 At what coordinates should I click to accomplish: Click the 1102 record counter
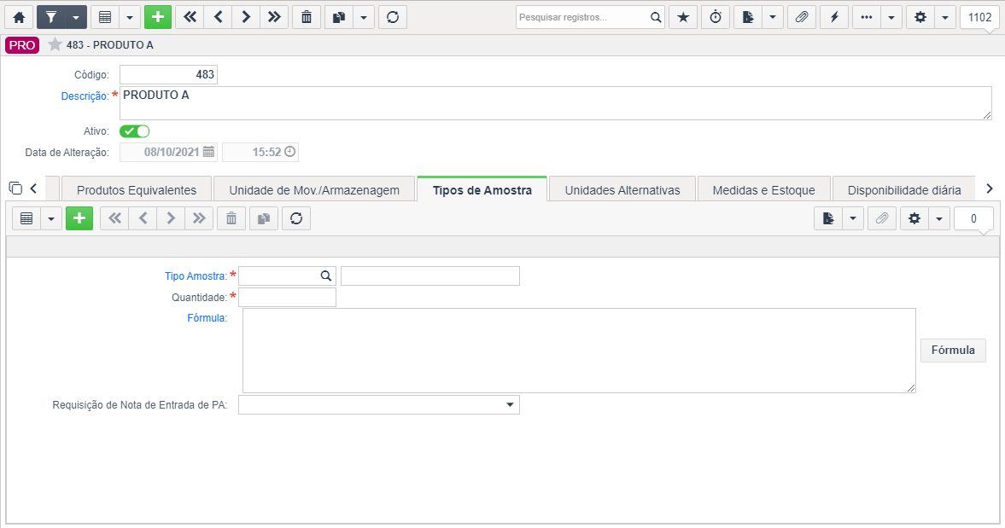979,17
